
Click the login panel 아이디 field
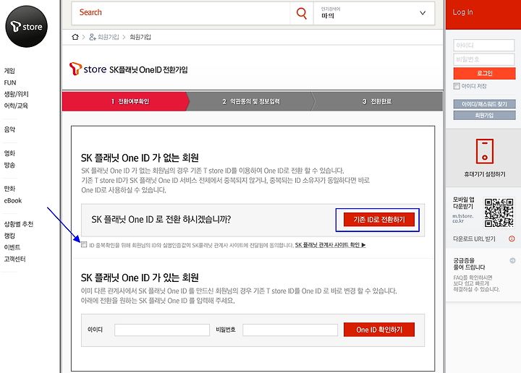click(484, 45)
